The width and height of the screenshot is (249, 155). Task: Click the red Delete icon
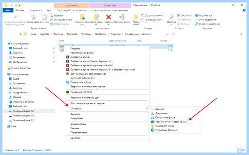(x=108, y=17)
